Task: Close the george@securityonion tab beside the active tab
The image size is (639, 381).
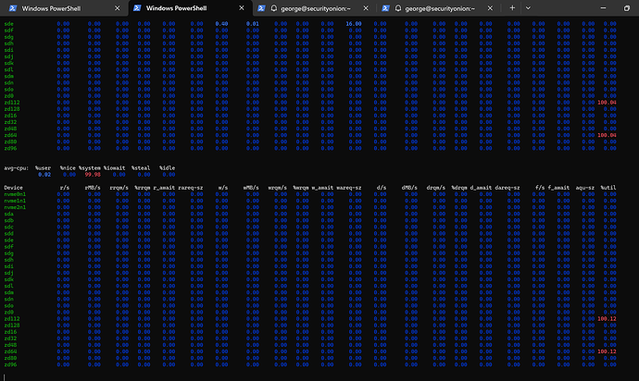Action: pyautogui.click(x=366, y=8)
